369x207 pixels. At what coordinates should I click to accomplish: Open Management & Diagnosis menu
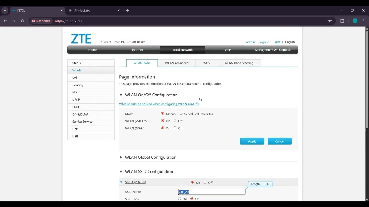click(273, 50)
